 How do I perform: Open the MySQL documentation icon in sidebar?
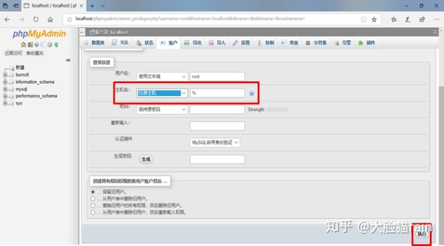[43, 44]
